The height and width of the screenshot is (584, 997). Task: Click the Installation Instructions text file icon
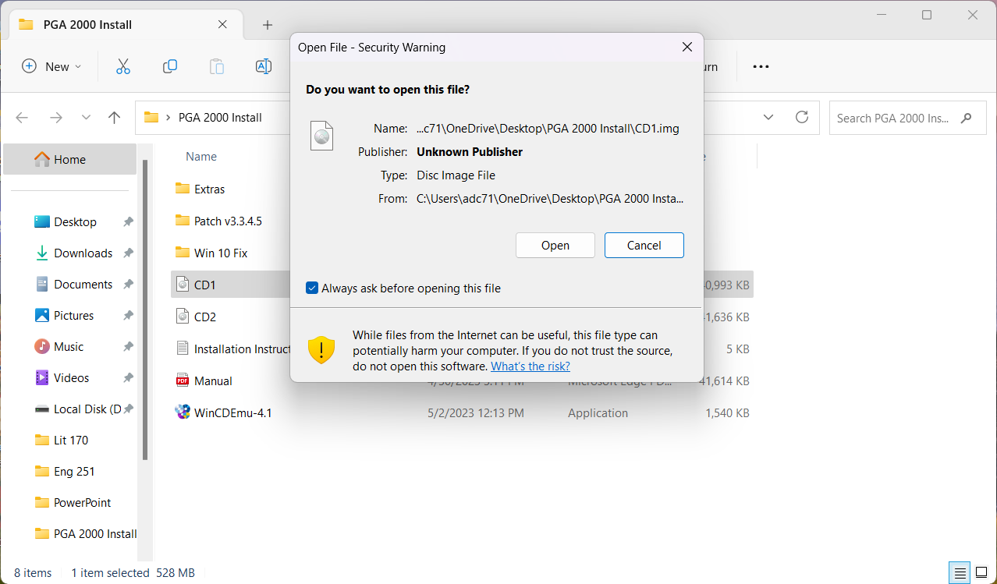tap(183, 349)
